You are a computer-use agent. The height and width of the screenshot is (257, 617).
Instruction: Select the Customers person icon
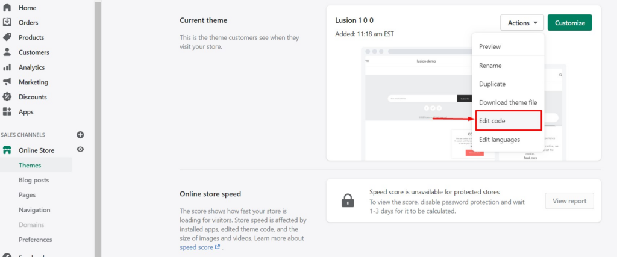point(7,52)
